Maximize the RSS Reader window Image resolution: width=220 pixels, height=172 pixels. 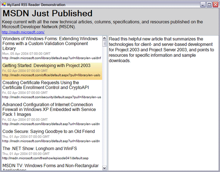click(209, 4)
